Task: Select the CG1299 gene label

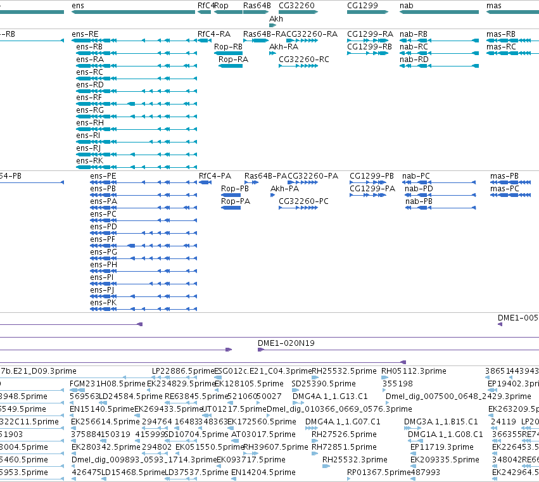Action: (x=362, y=6)
